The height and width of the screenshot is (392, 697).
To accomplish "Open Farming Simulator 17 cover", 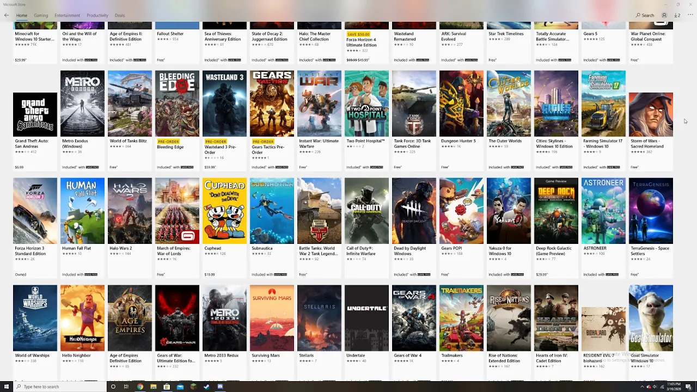I will pyautogui.click(x=603, y=103).
